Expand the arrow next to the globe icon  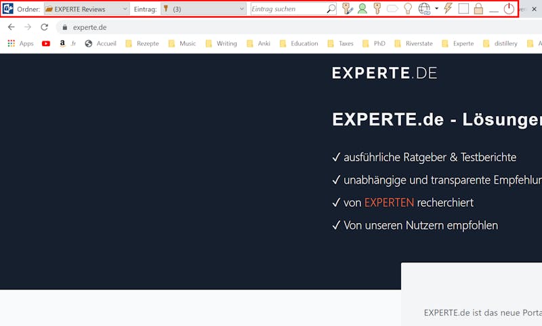436,9
